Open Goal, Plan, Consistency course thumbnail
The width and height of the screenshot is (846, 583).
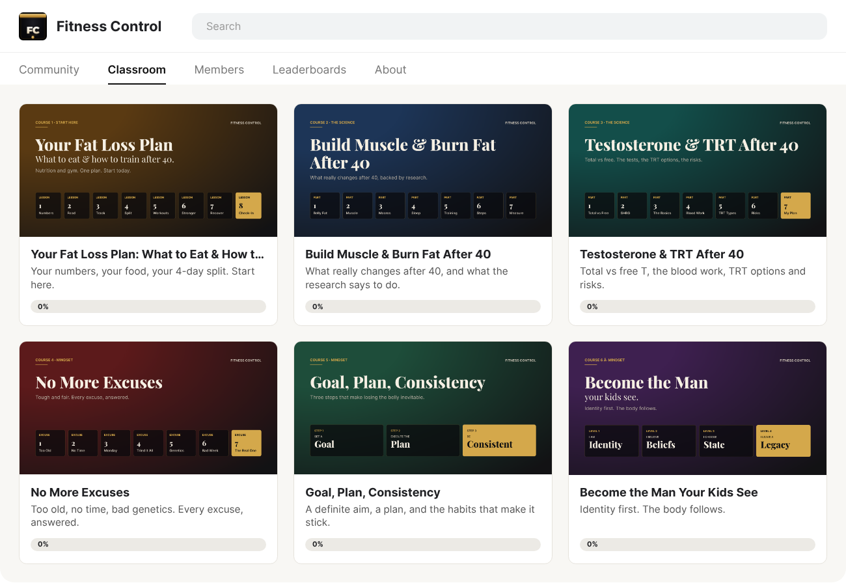[x=423, y=408]
